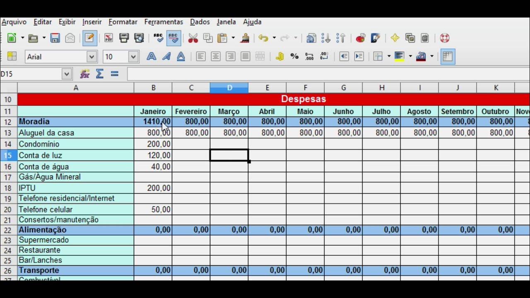This screenshot has width=530, height=298.
Task: Open the Ferramentas menu
Action: 164,22
